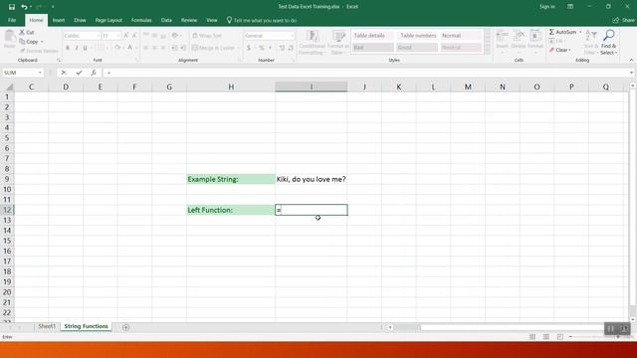
Task: Open Find & Select magnifier
Action: [x=608, y=36]
